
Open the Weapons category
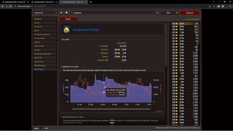[45, 19]
